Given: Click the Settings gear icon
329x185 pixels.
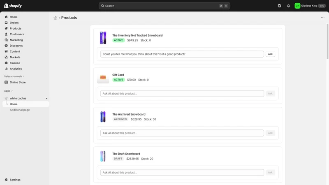Looking at the screenshot, I should pyautogui.click(x=6, y=180).
